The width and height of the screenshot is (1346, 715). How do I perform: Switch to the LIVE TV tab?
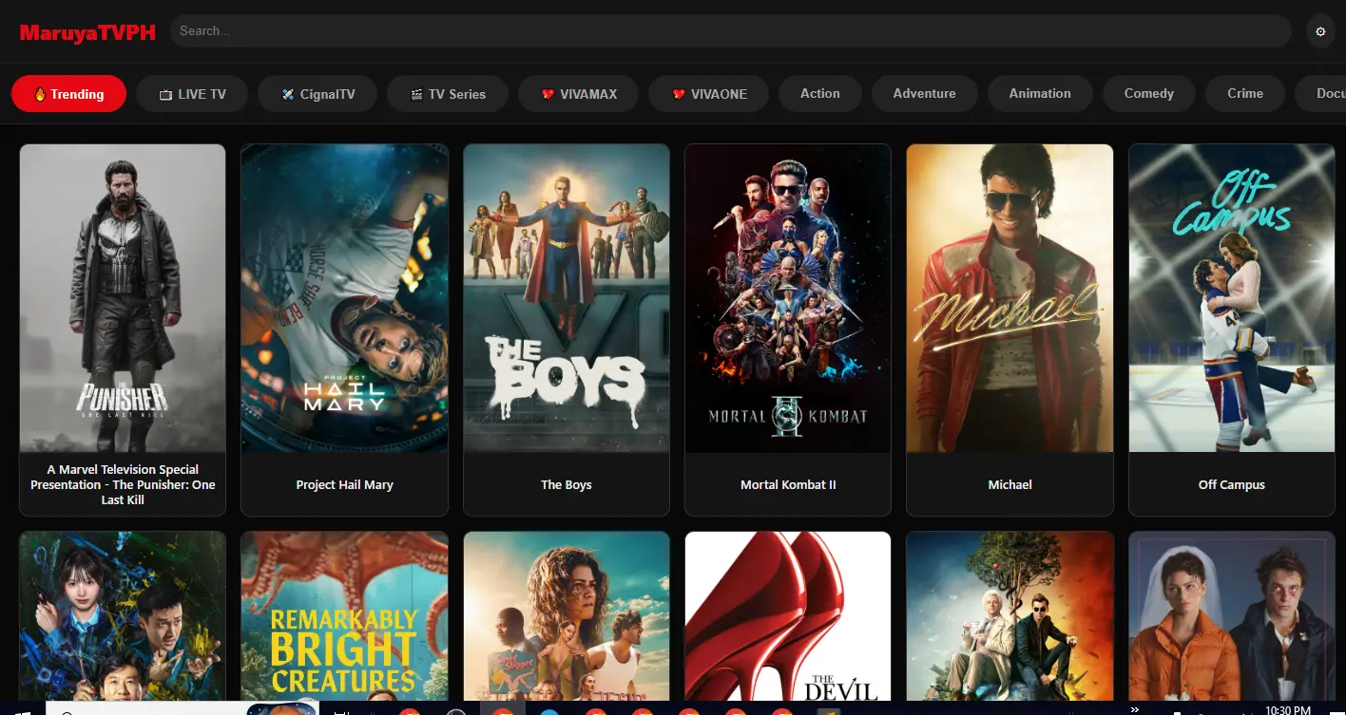(x=192, y=94)
